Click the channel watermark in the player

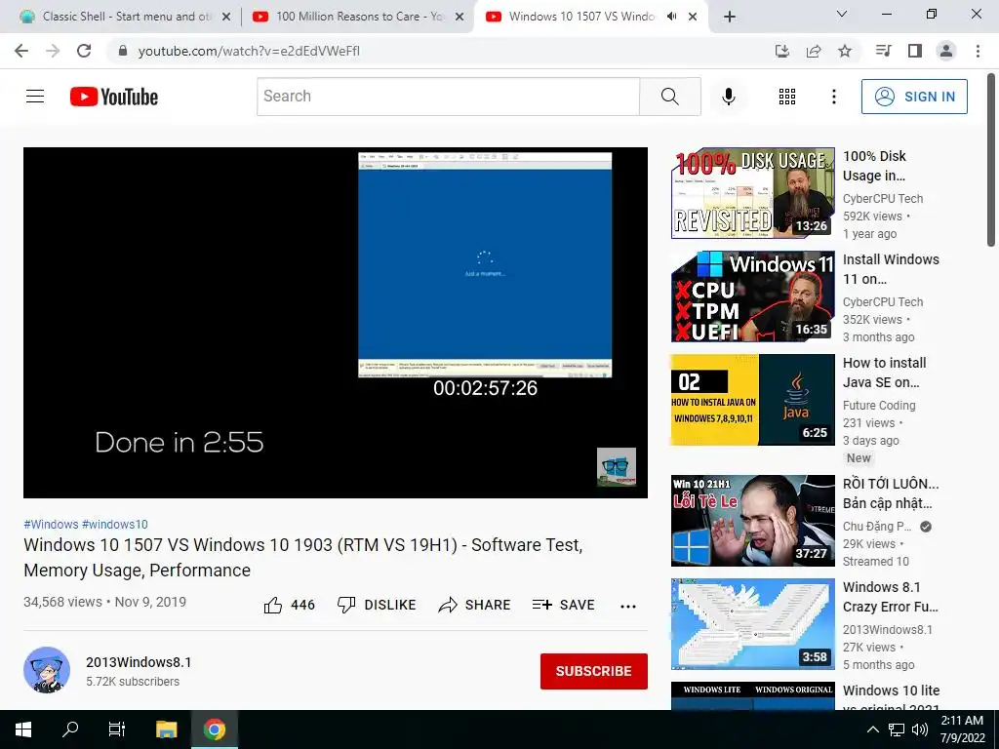(617, 467)
